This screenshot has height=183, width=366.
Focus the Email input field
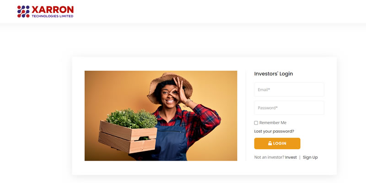point(289,90)
